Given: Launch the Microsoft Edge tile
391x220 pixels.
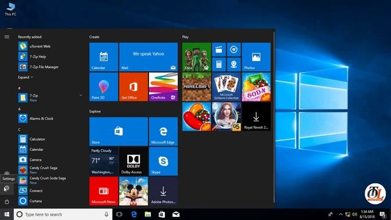Looking at the screenshot, I should (x=163, y=131).
